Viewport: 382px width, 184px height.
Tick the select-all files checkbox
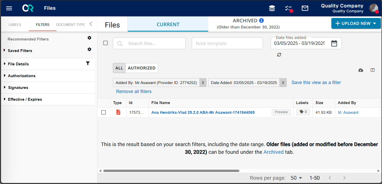pyautogui.click(x=105, y=43)
